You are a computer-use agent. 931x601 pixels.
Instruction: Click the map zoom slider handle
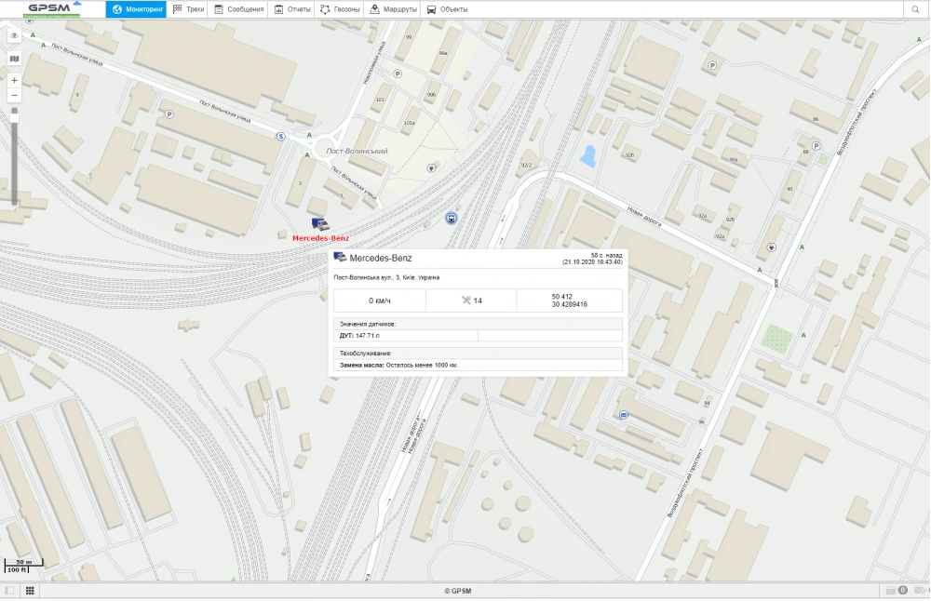point(14,114)
